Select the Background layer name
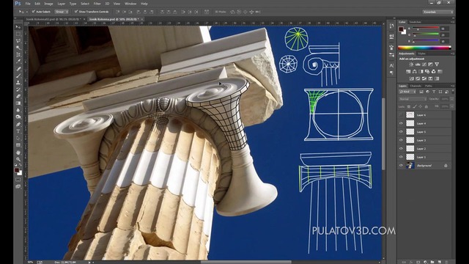The image size is (469, 264). [424, 166]
